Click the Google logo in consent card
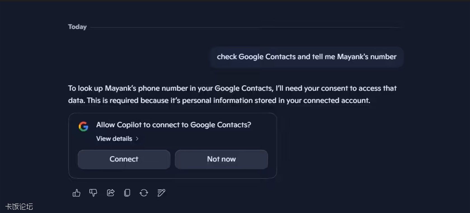Image resolution: width=470 pixels, height=213 pixels. pos(83,126)
